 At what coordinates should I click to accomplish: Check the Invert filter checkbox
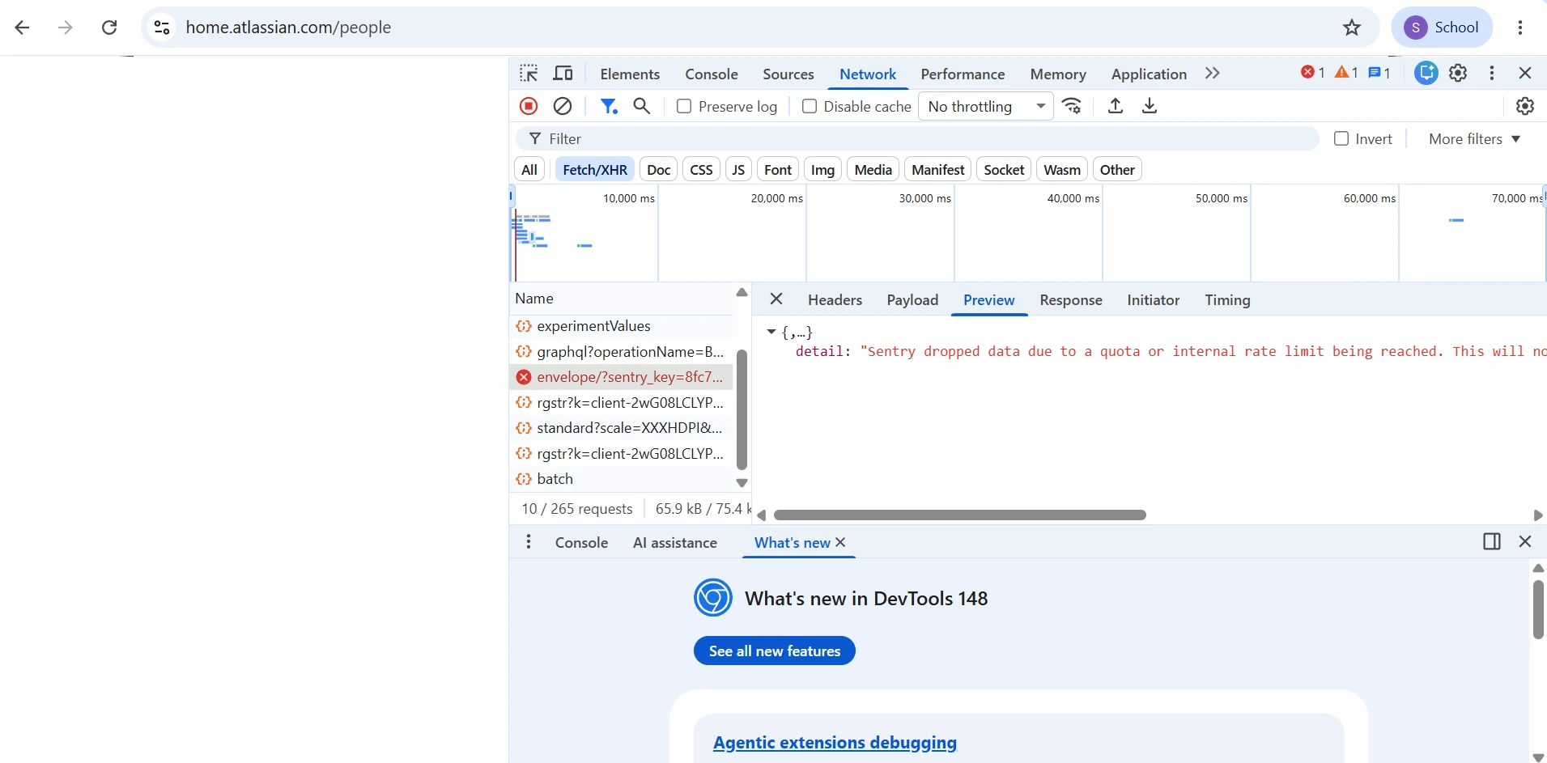coord(1341,138)
